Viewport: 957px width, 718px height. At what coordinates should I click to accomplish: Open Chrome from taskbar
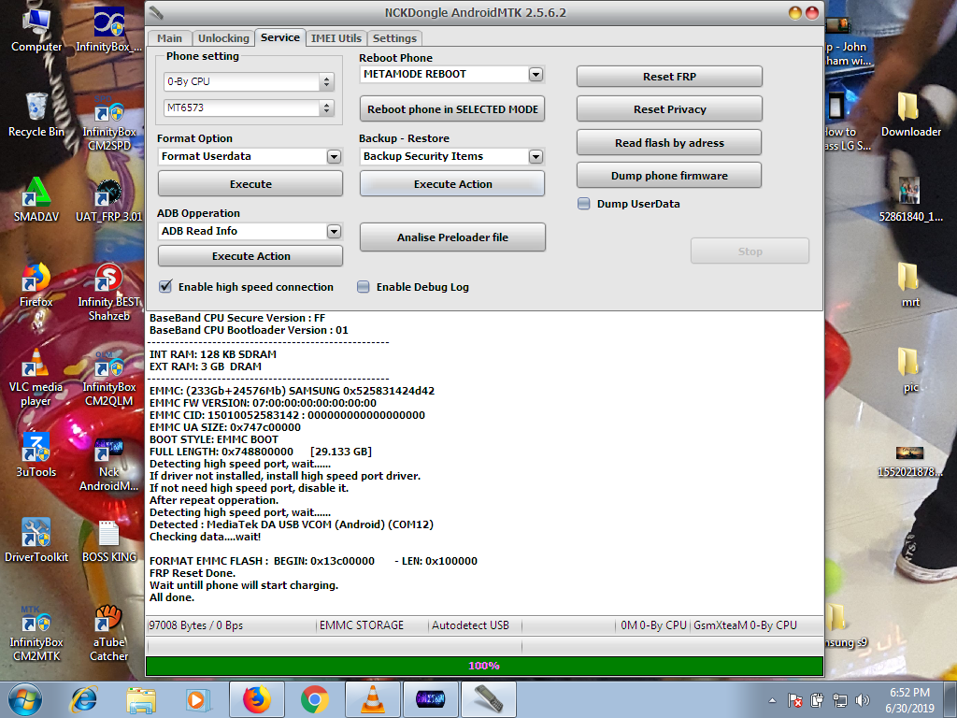314,699
